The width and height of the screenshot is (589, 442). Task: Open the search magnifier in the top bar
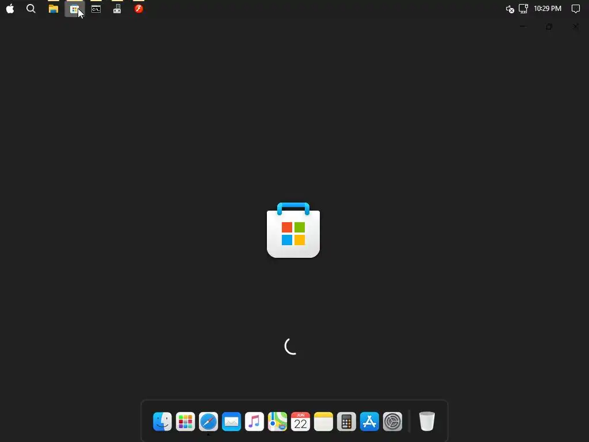(x=31, y=9)
